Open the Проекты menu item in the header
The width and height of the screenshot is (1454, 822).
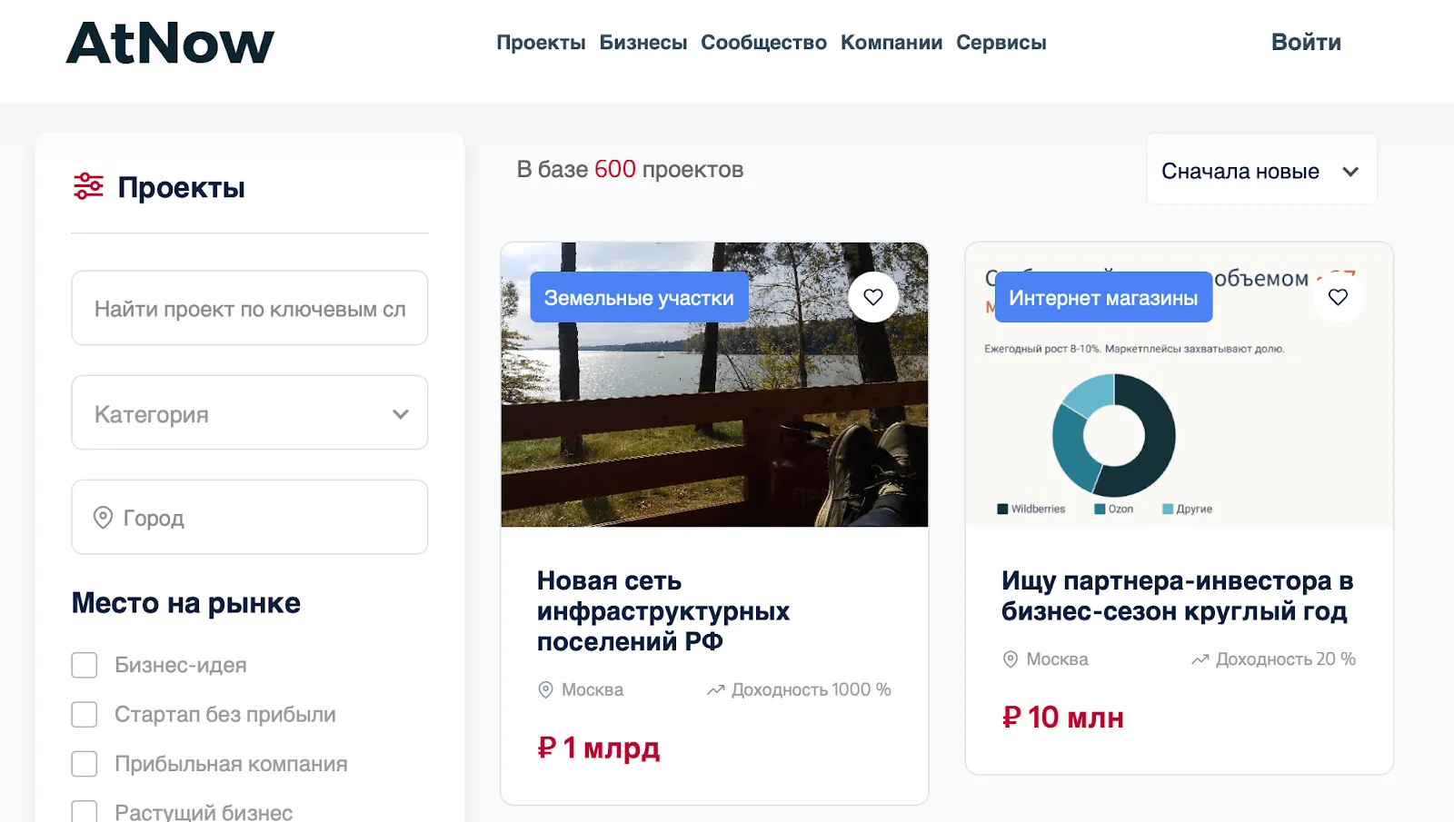pos(541,43)
